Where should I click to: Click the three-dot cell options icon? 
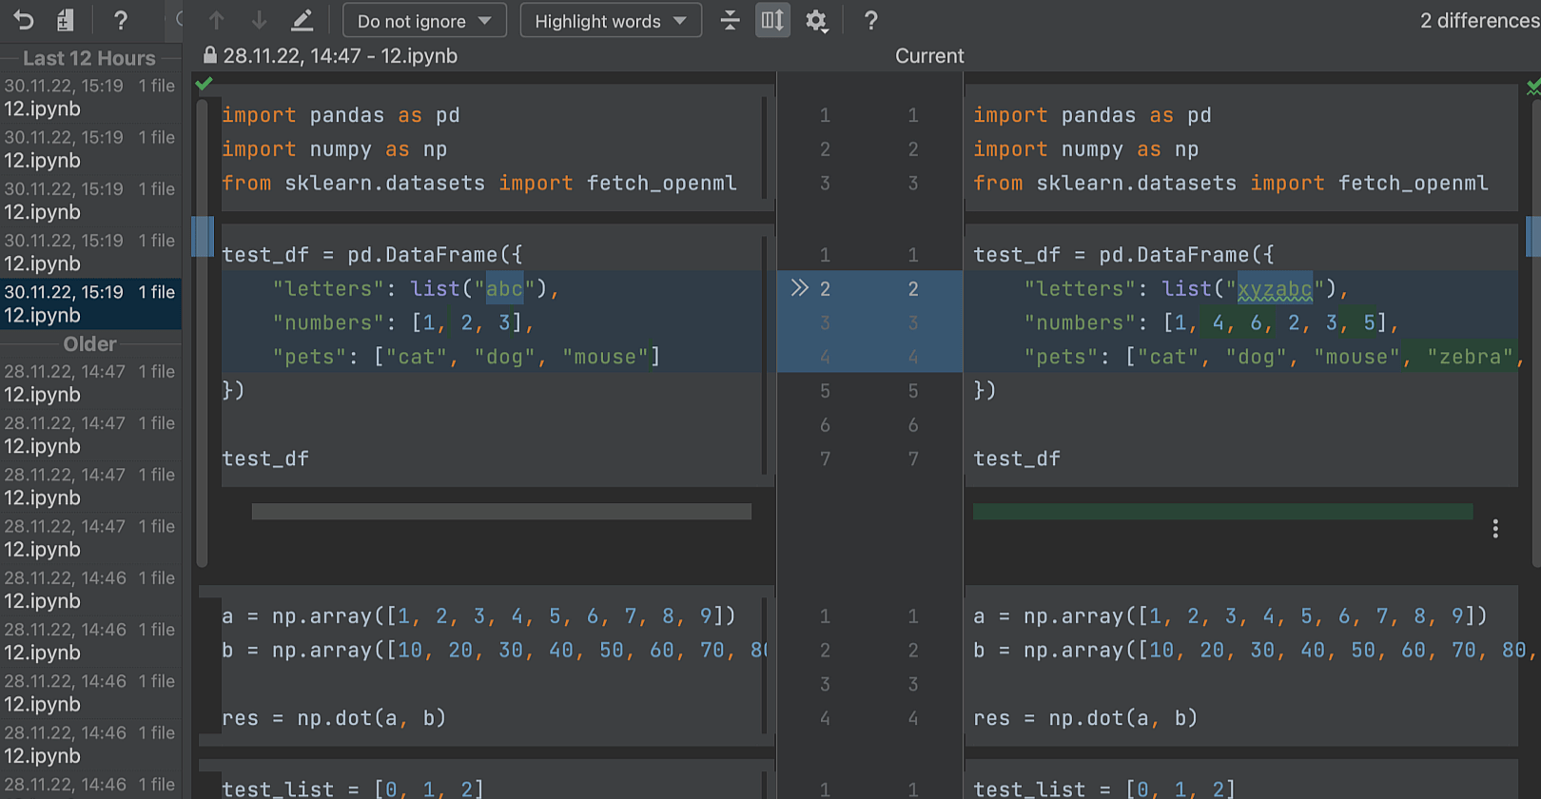pos(1495,529)
